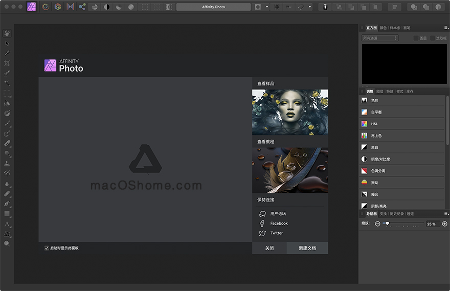
Task: Select the Move tool arrow
Action: [7, 43]
